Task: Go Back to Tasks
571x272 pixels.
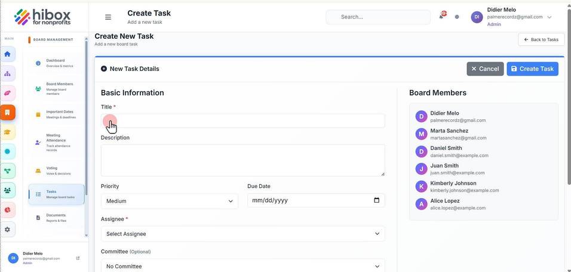Action: coord(541,39)
